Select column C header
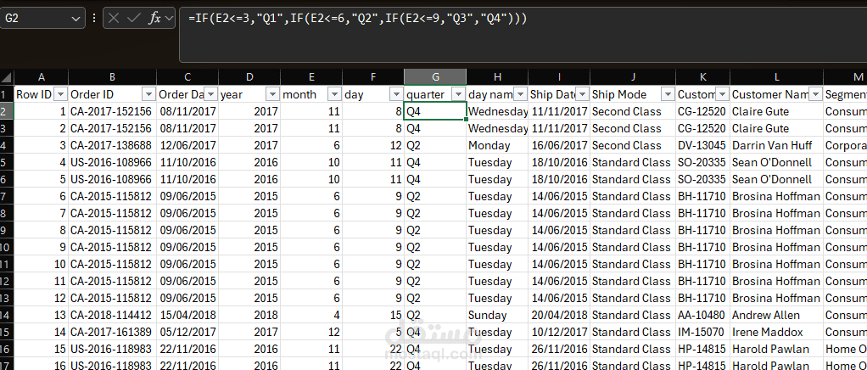The width and height of the screenshot is (867, 370). (x=187, y=77)
